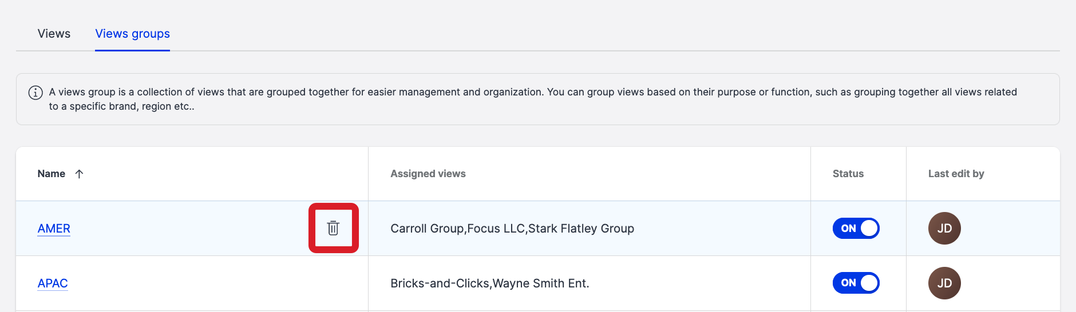Click the JD avatar in APAC row
The image size is (1076, 312).
[x=944, y=283]
